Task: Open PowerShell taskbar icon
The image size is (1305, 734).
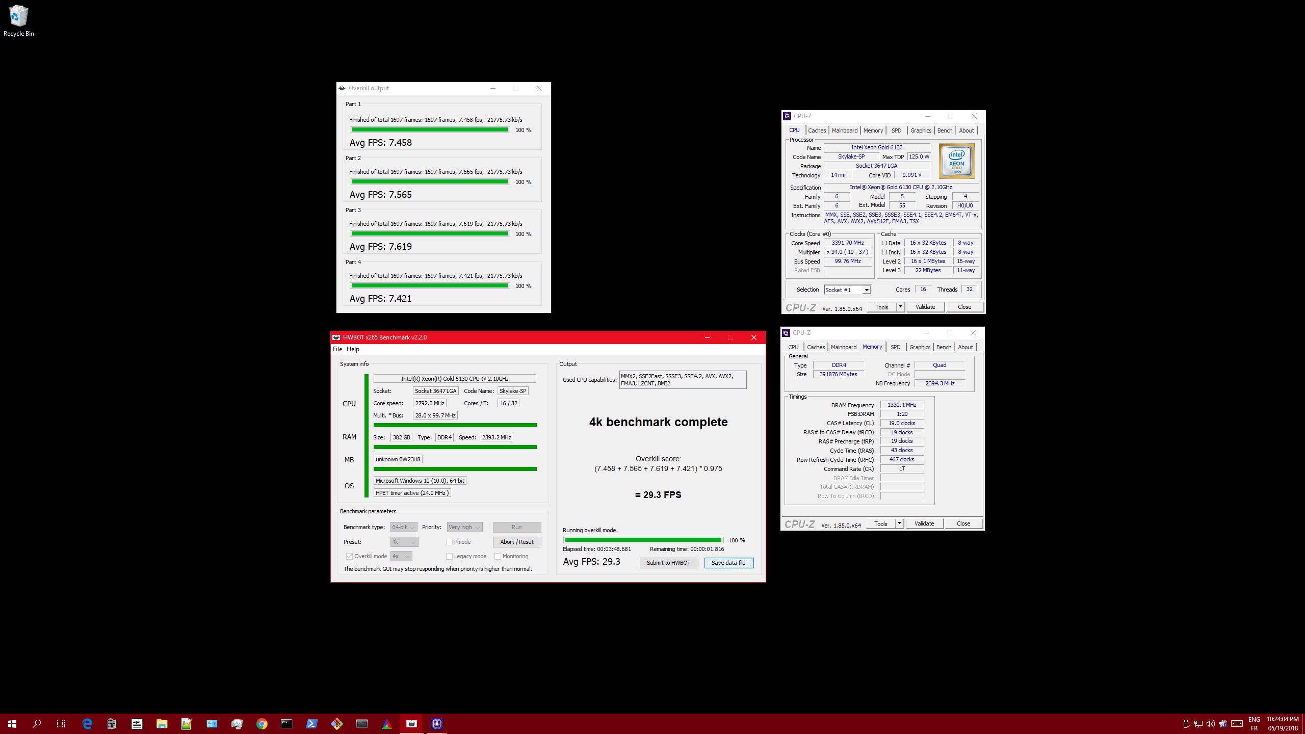Action: pyautogui.click(x=311, y=724)
